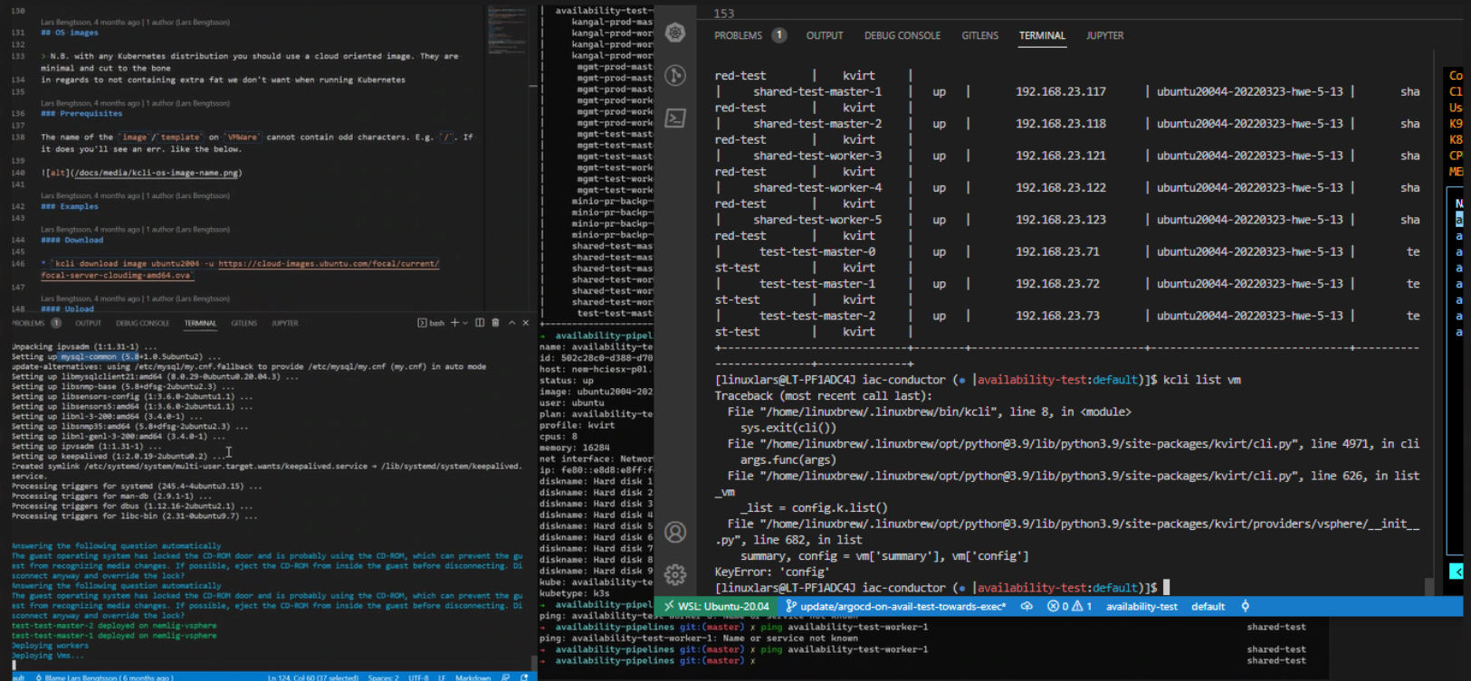Switch to OUTPUT tab in right window panel
Image resolution: width=1471 pixels, height=681 pixels.
825,35
